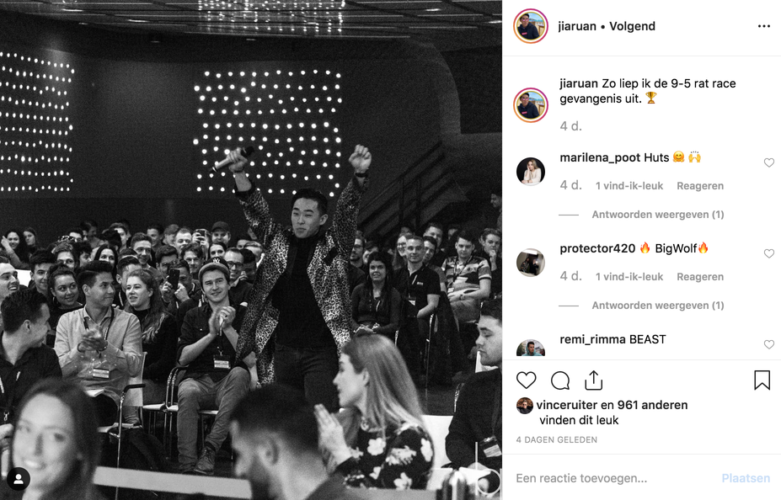Like marilena_poot's comment
781x500 pixels.
pos(769,162)
